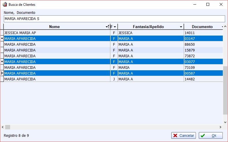Click the Busca de Clientes app icon
Screen dimensions: 228x142
click(5, 5)
